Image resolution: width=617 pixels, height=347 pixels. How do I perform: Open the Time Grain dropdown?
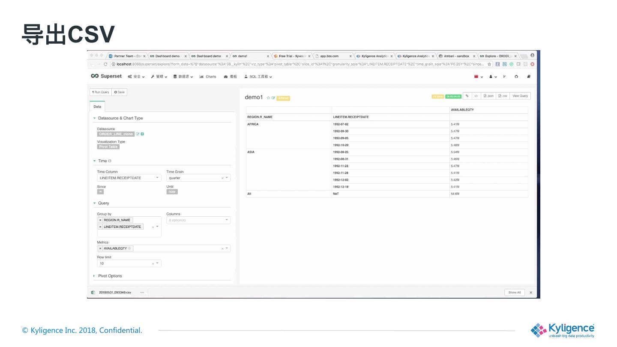coord(198,178)
